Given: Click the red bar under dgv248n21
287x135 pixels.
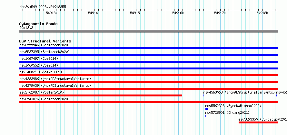Looking at the screenshot, I should pyautogui.click(x=148, y=75).
